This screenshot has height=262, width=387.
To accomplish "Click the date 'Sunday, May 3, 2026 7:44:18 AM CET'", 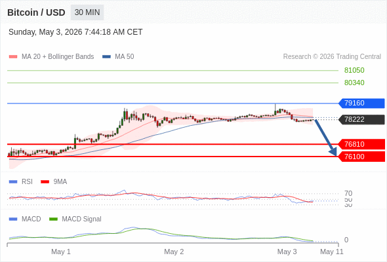I will 75,32.
